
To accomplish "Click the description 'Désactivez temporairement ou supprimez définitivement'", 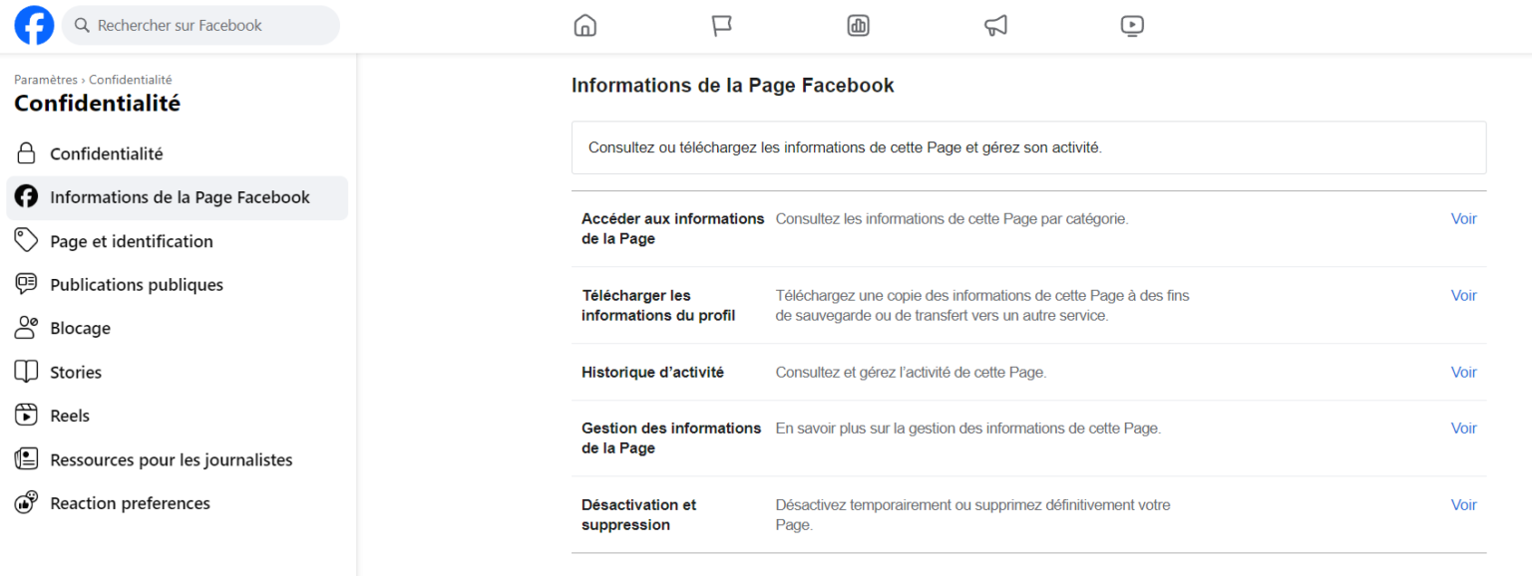I will (973, 514).
